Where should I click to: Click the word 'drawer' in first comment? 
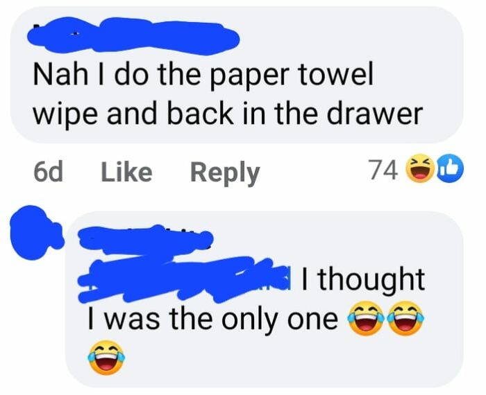click(x=376, y=113)
